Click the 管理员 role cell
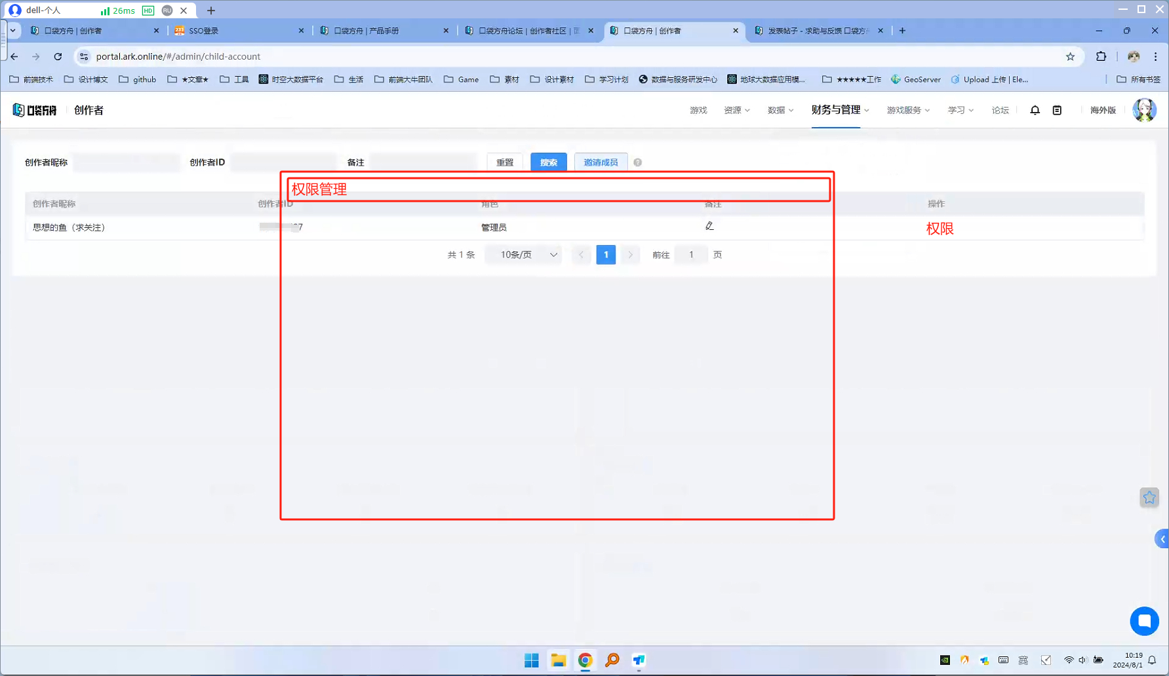 [494, 227]
